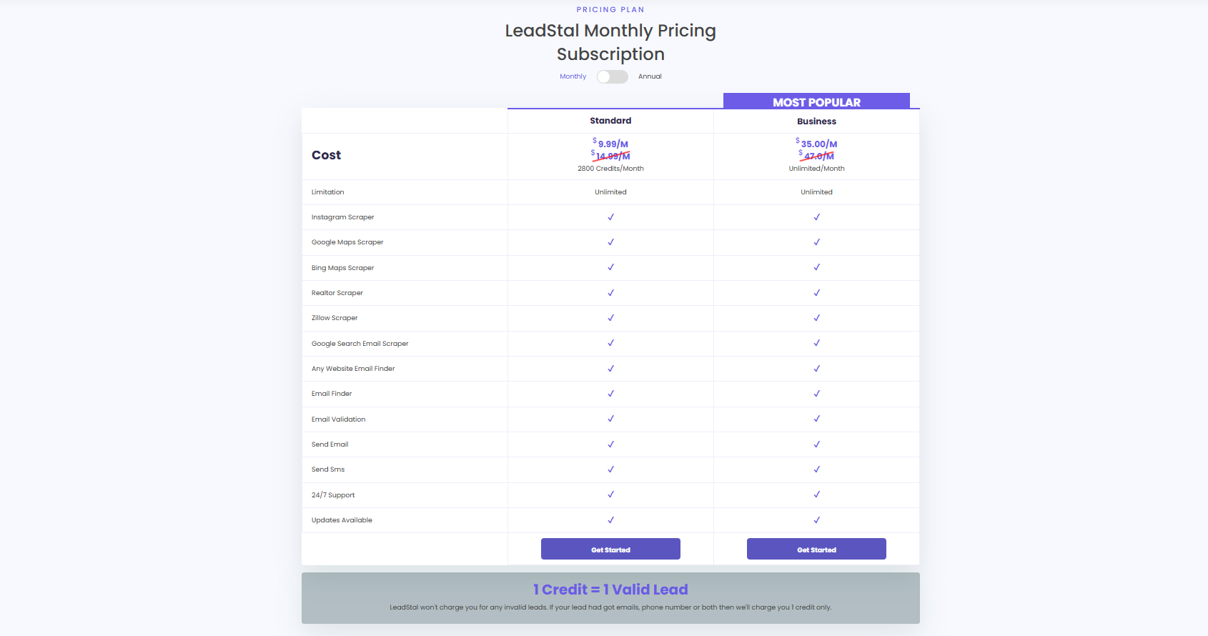Select the Standard plan column header

pyautogui.click(x=610, y=121)
